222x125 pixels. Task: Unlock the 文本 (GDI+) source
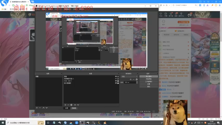(x=118, y=81)
